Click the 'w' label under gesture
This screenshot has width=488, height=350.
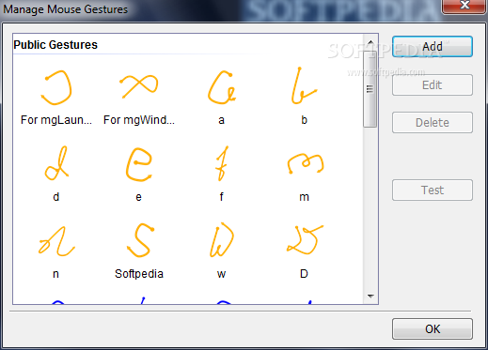pyautogui.click(x=221, y=274)
